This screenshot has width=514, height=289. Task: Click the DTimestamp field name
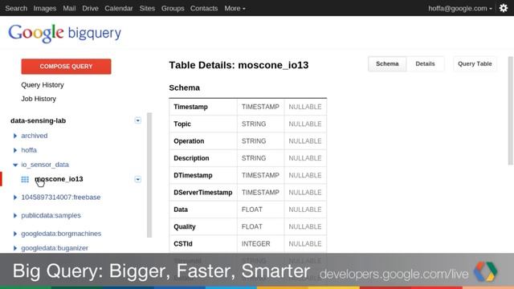193,175
